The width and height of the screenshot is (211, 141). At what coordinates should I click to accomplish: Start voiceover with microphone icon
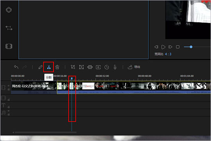point(115,67)
